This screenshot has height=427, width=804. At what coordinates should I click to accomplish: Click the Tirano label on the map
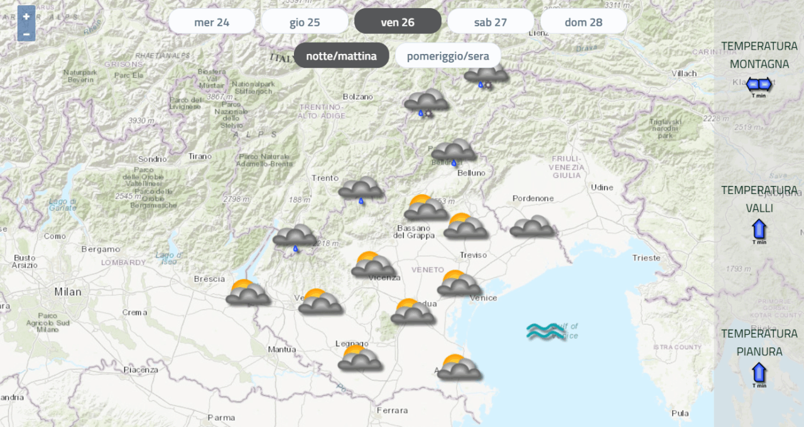(200, 156)
